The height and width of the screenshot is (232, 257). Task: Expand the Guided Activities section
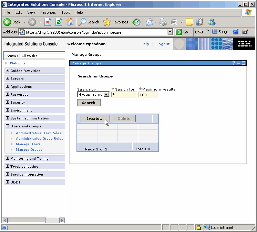pos(7,71)
